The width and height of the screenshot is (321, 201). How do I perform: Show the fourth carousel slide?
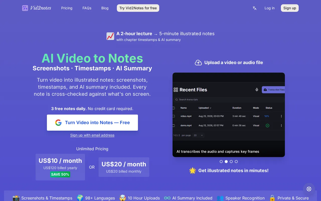click(236, 162)
